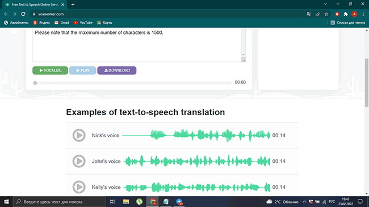Viewport: 369px width, 207px height.
Task: Close the Free Text to Speech tab
Action: tap(62, 5)
